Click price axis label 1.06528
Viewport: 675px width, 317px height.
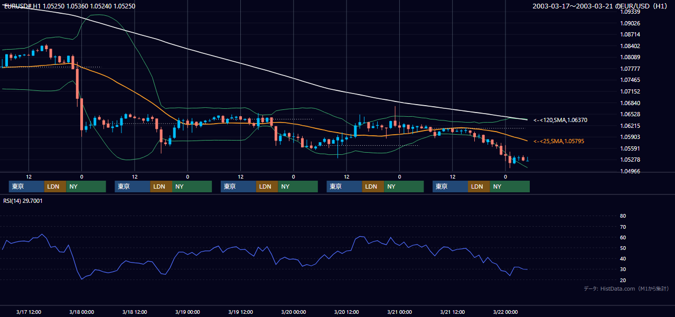click(x=630, y=114)
